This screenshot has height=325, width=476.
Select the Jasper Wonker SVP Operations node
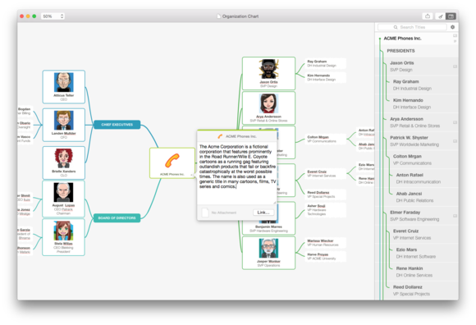pos(268,253)
